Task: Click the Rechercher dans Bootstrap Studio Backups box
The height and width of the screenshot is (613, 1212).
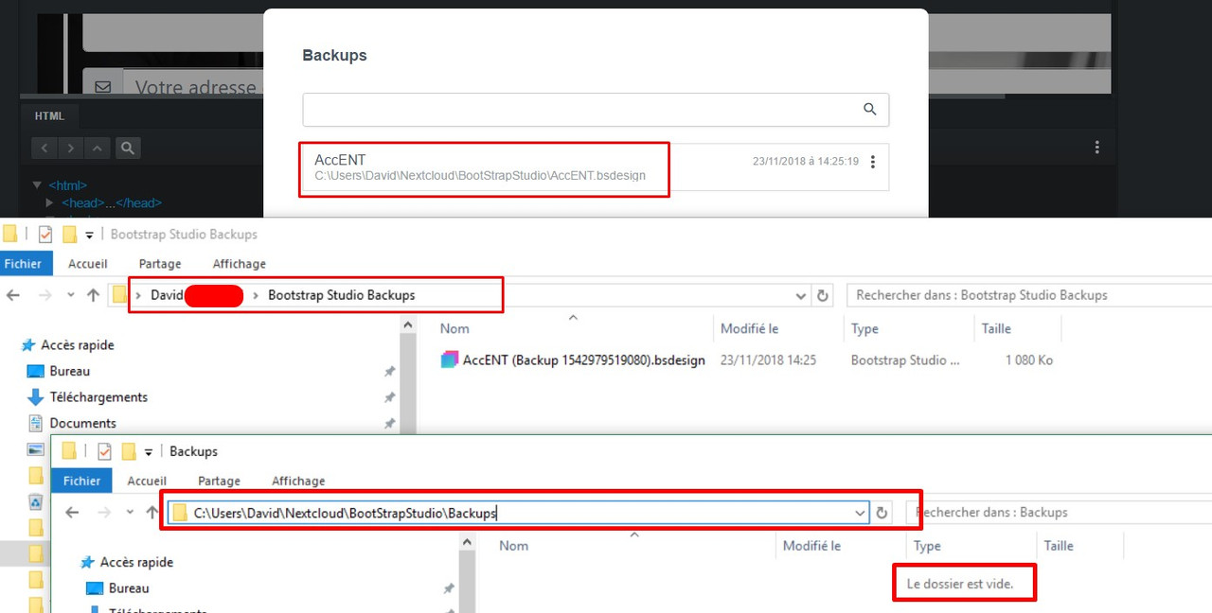Action: [1029, 295]
